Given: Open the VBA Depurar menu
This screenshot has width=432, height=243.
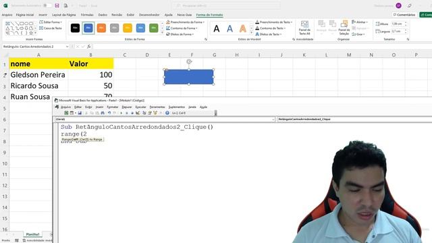Looking at the screenshot, I should coord(127,107).
